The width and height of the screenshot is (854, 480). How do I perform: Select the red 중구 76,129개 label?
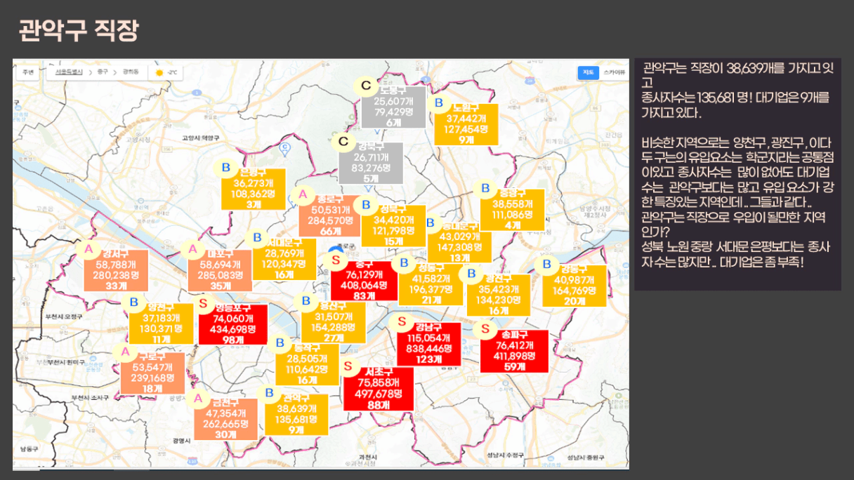pyautogui.click(x=363, y=280)
